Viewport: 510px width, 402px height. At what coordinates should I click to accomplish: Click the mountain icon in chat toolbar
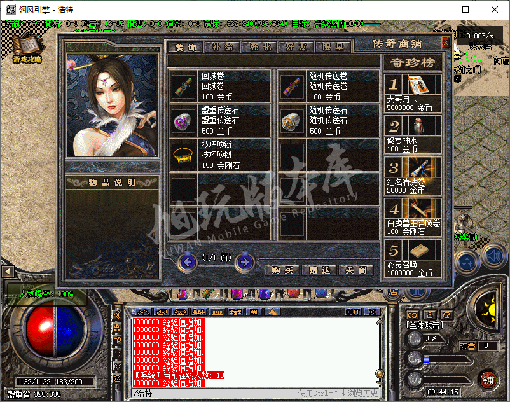(143, 312)
